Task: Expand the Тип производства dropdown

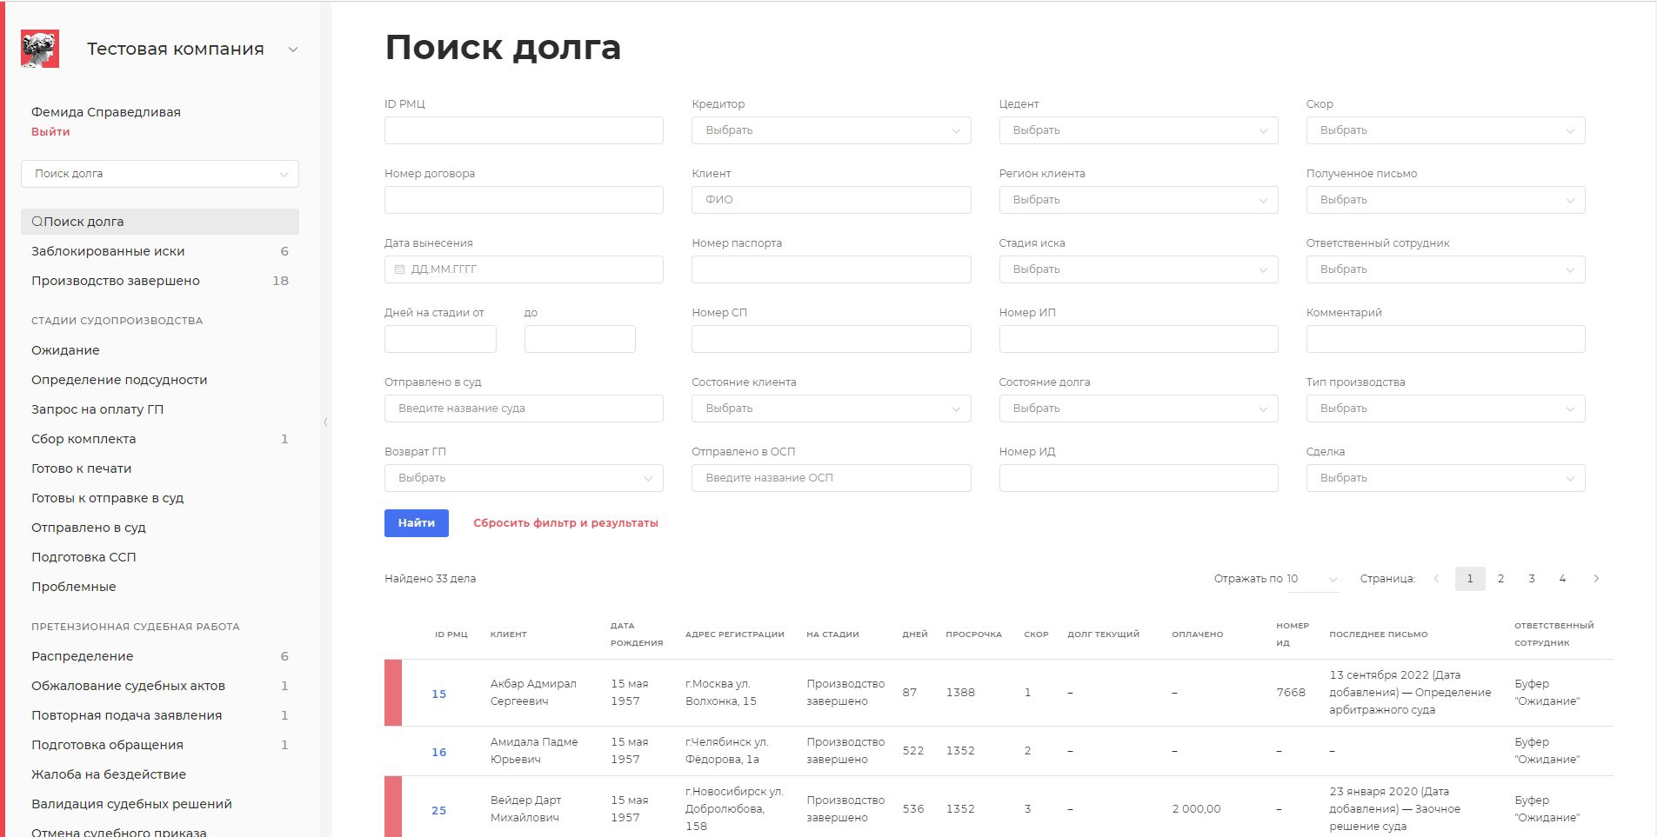Action: (1445, 409)
